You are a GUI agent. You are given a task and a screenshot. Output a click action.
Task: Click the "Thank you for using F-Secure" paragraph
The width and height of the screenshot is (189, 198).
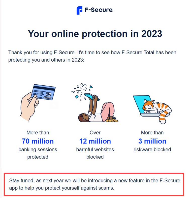[92, 56]
